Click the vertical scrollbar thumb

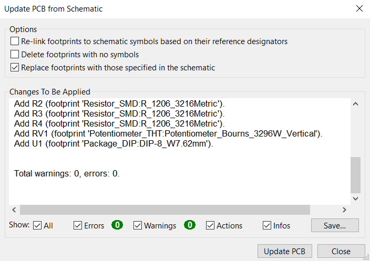pos(356,175)
